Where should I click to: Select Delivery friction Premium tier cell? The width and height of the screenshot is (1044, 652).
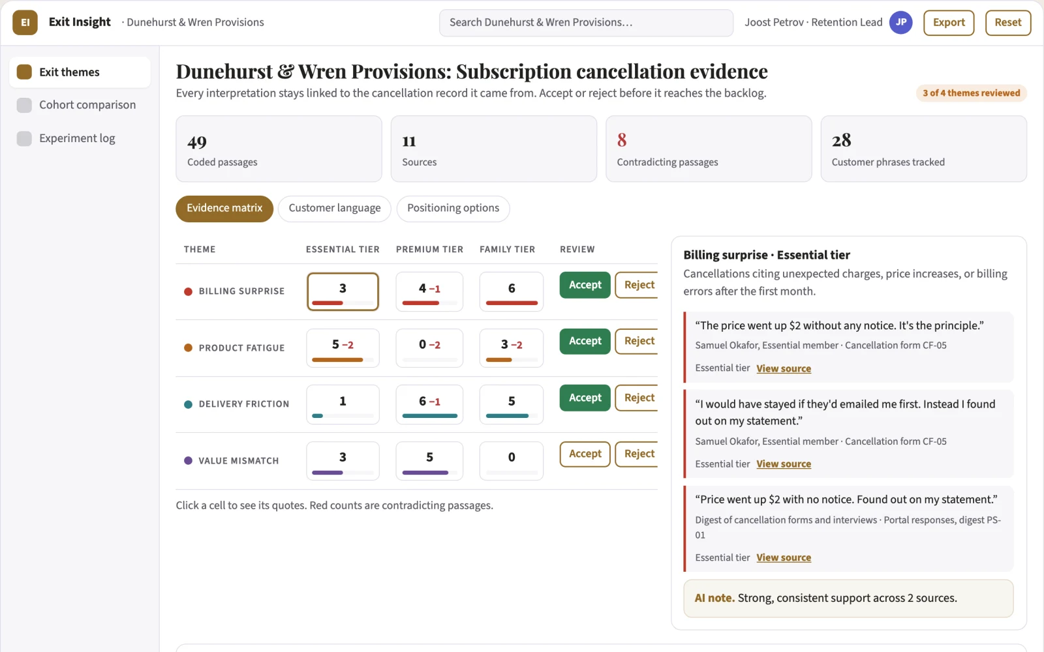point(429,404)
